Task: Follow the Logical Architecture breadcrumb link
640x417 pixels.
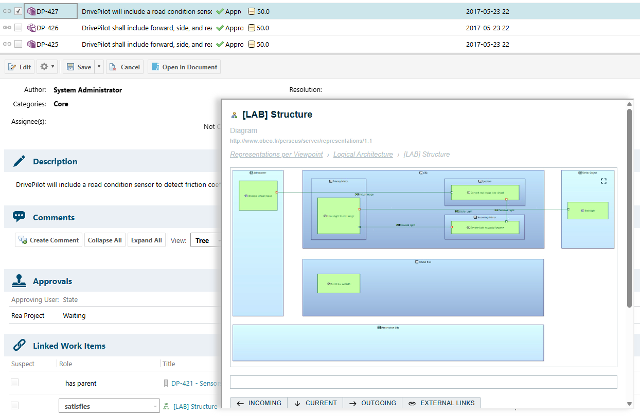Action: [x=363, y=154]
